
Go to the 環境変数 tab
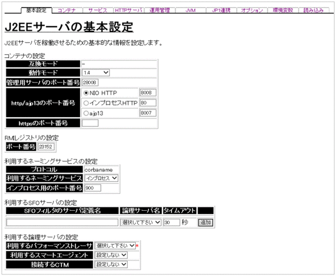[283, 10]
